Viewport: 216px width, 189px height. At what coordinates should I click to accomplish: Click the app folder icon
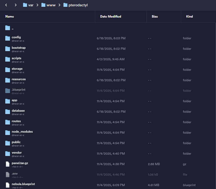pyautogui.click(x=8, y=101)
